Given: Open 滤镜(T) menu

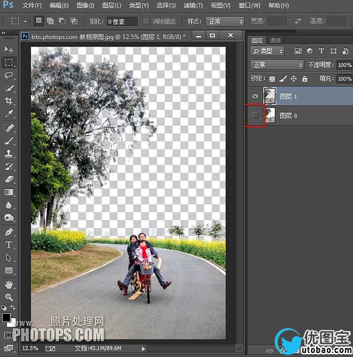Looking at the screenshot, I should pyautogui.click(x=193, y=5).
